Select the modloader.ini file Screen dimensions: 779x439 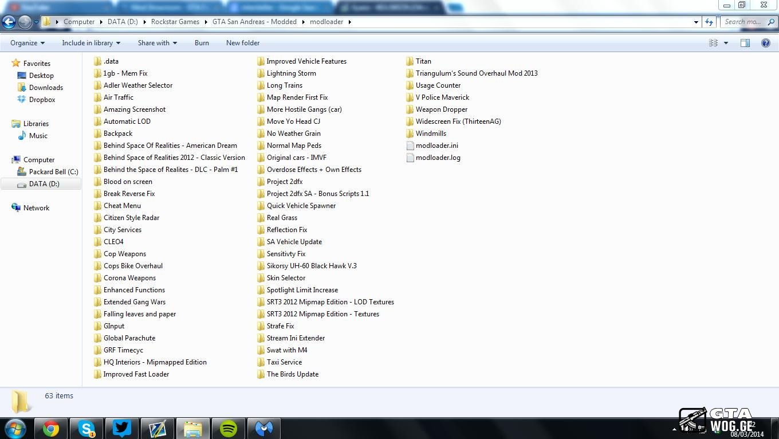436,146
